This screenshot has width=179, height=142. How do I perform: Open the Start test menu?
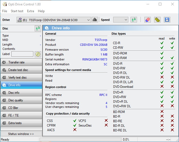click(x=17, y=11)
